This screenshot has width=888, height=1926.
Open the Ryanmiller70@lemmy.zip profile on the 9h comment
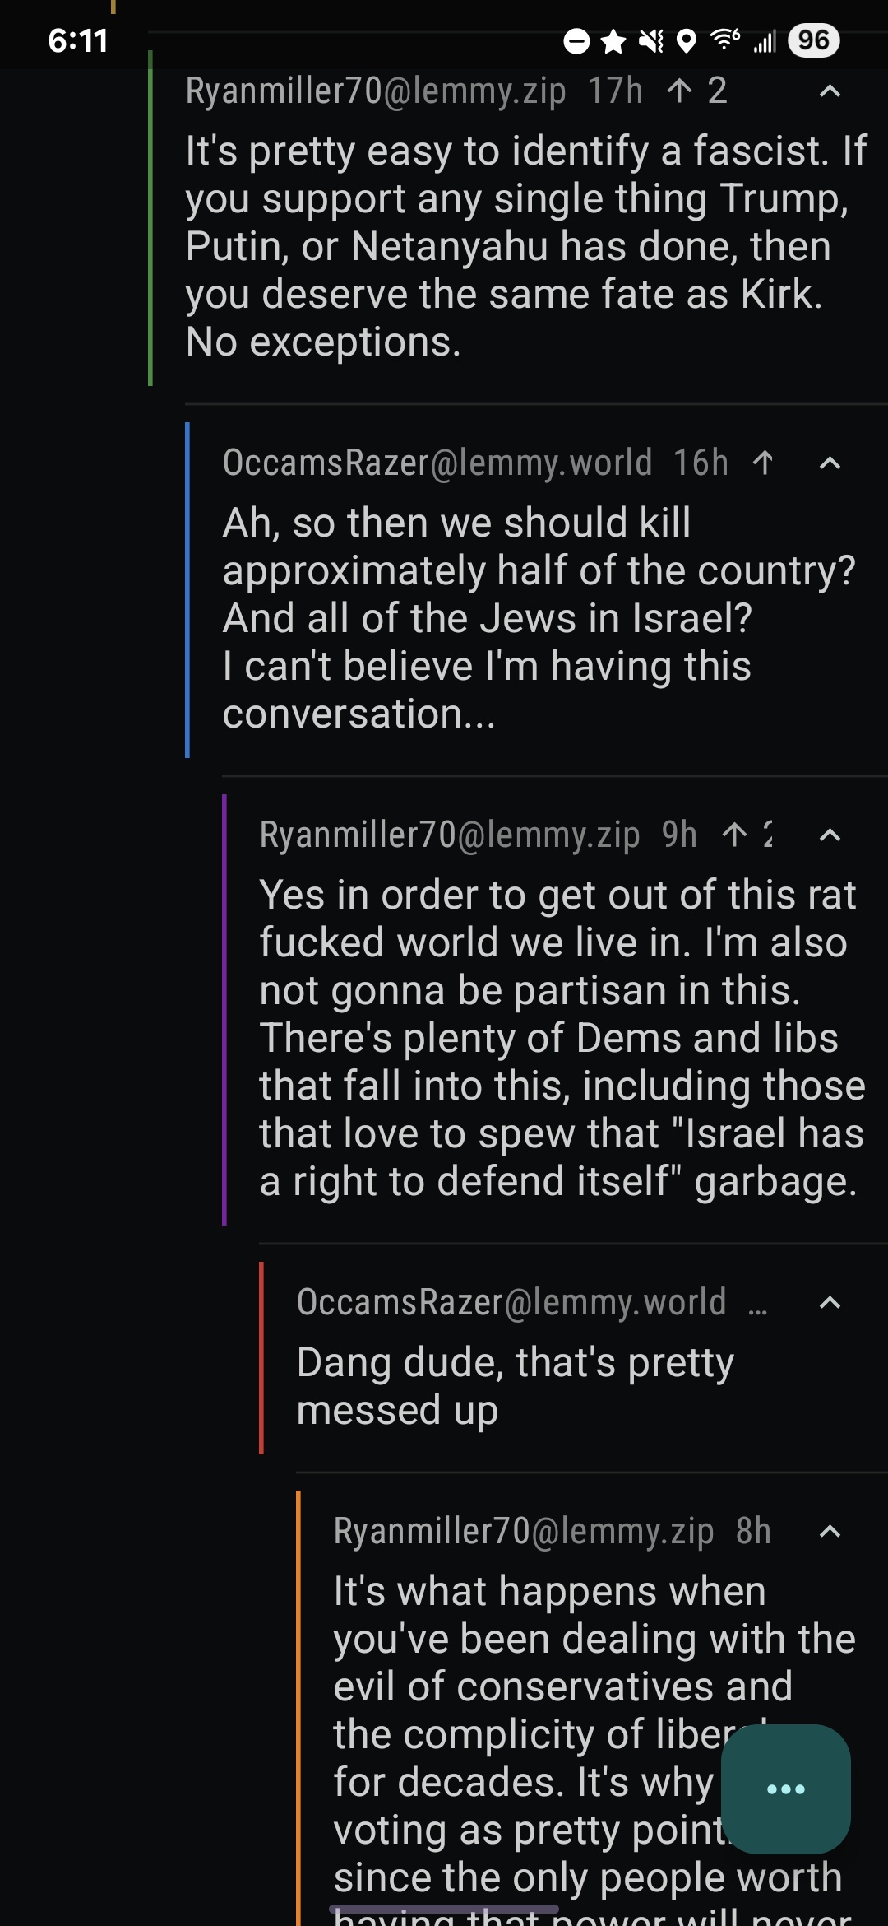click(x=450, y=835)
